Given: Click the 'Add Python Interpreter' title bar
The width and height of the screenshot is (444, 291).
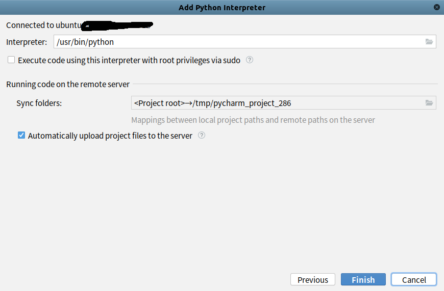Looking at the screenshot, I should pos(222,8).
